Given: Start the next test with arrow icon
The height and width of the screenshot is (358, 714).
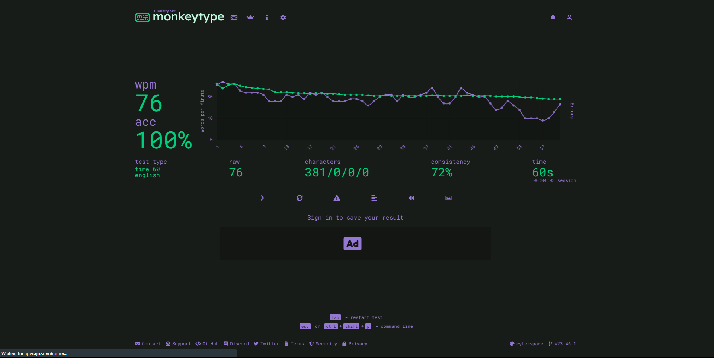Looking at the screenshot, I should [262, 198].
